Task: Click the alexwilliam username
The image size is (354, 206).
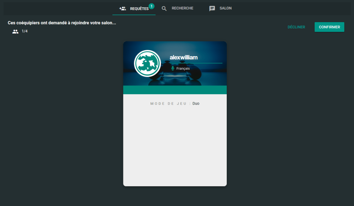Action: 184,57
